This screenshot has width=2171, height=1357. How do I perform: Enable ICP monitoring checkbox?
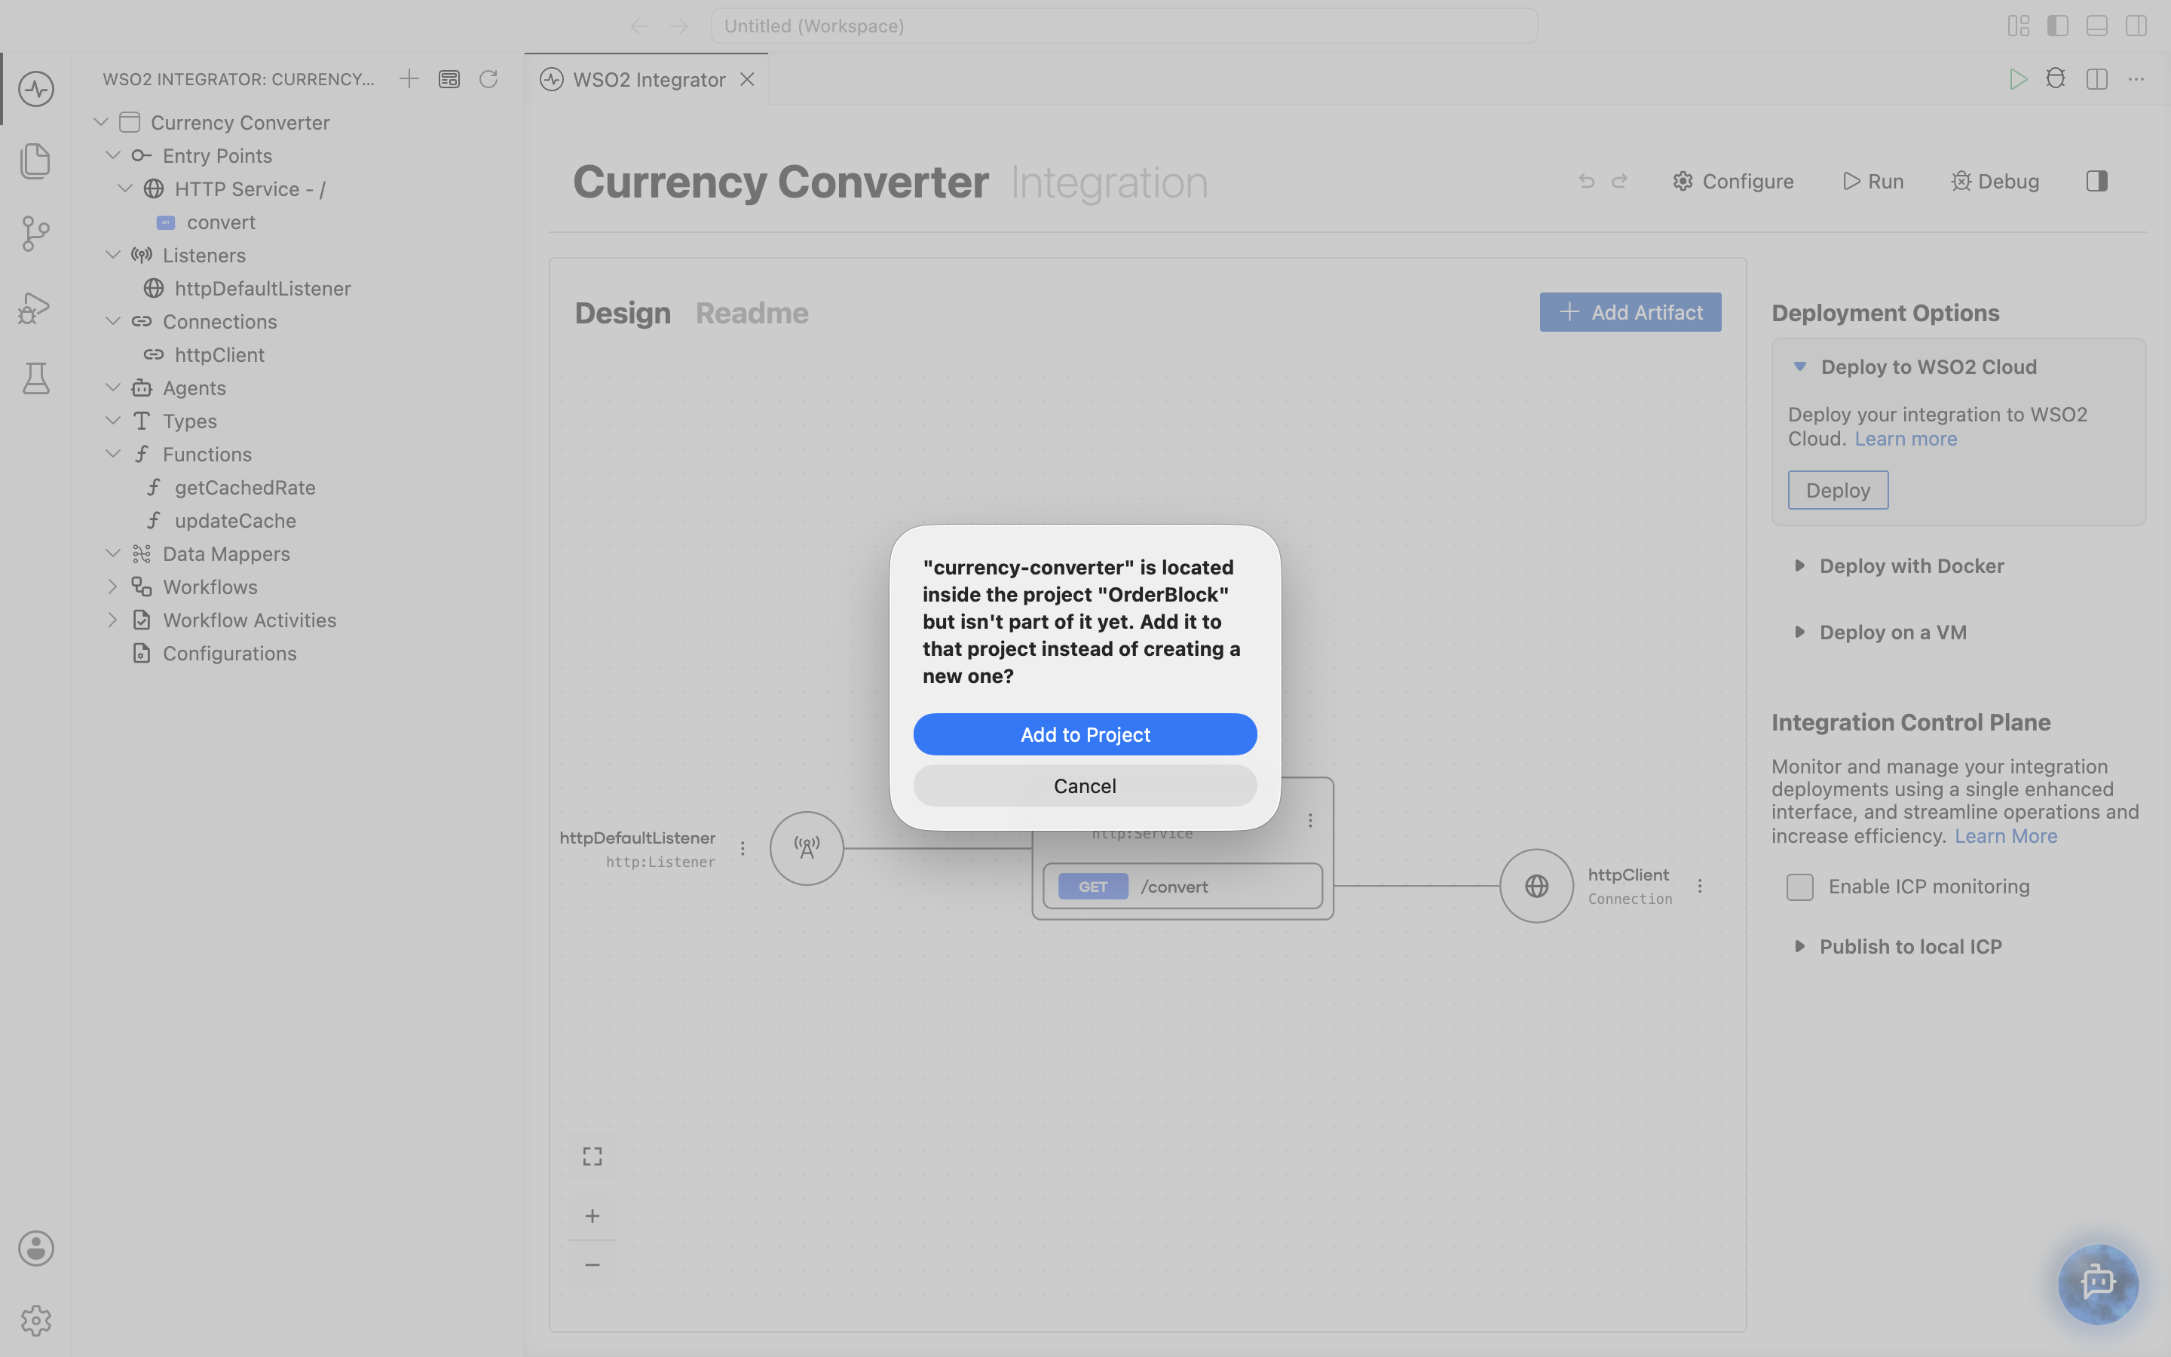click(1799, 887)
